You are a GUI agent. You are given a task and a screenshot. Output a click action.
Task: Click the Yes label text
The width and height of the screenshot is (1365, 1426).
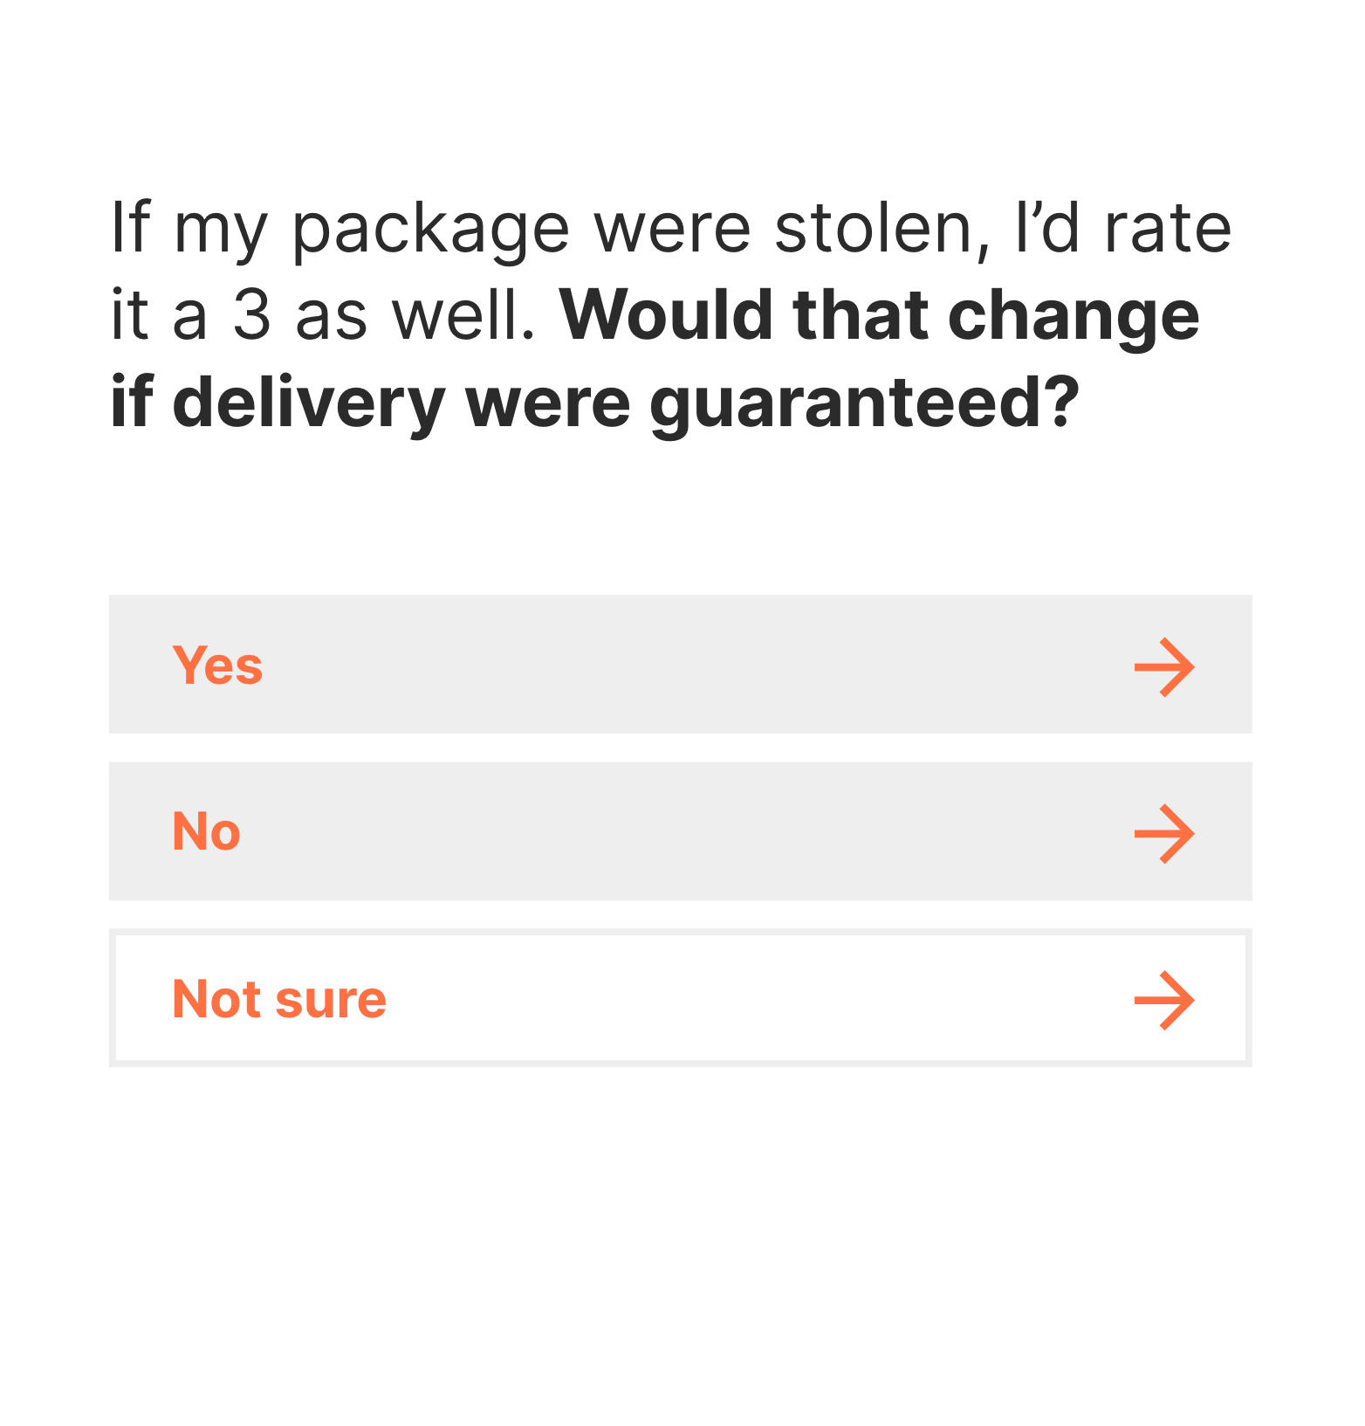pos(216,665)
